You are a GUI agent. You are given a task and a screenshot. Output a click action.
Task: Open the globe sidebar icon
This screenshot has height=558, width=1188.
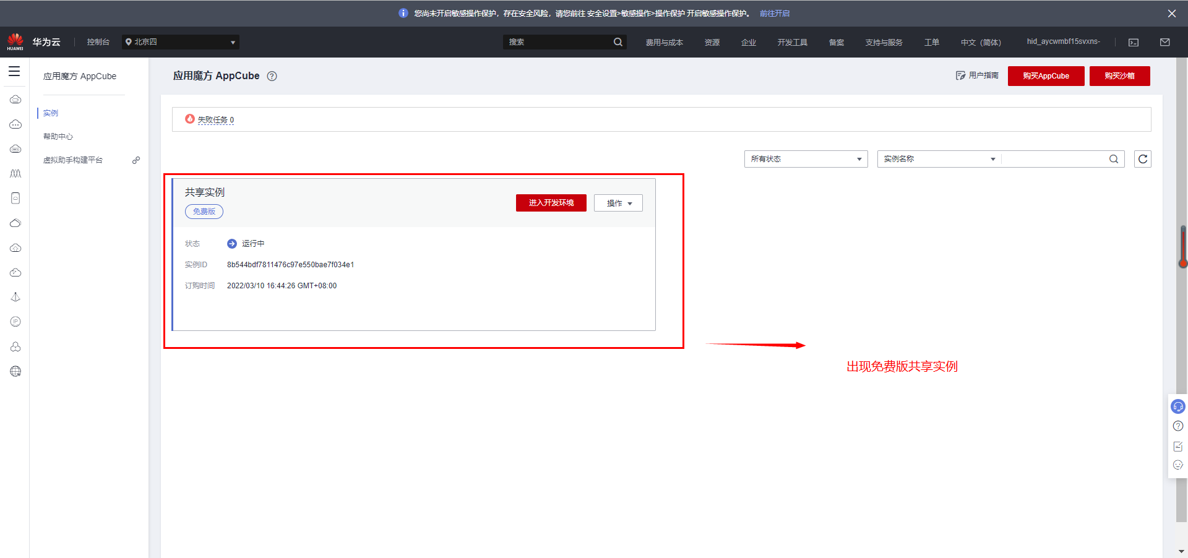(x=15, y=371)
